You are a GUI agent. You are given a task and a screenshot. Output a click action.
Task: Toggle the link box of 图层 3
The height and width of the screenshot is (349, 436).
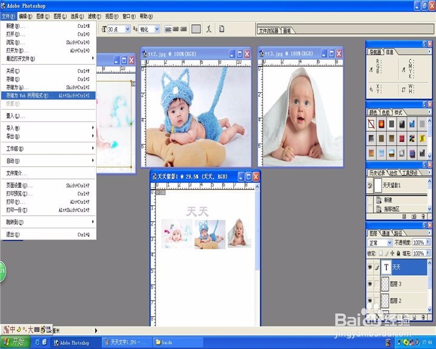[x=377, y=284]
